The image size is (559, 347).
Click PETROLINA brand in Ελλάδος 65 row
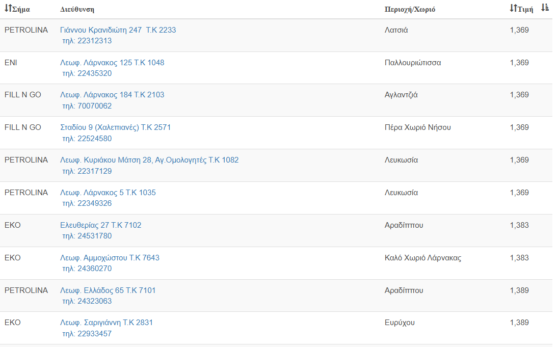26,290
